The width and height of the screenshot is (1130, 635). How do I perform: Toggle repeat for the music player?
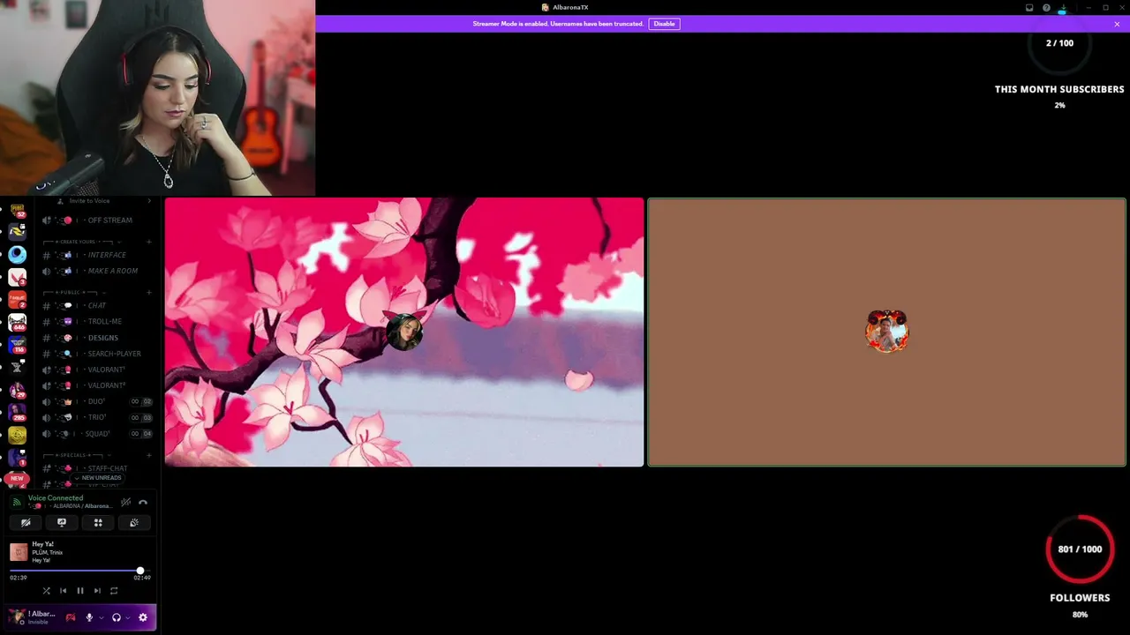point(114,591)
